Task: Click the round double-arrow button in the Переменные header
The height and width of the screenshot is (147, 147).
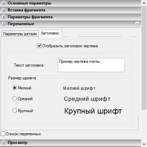Action: (137, 24)
